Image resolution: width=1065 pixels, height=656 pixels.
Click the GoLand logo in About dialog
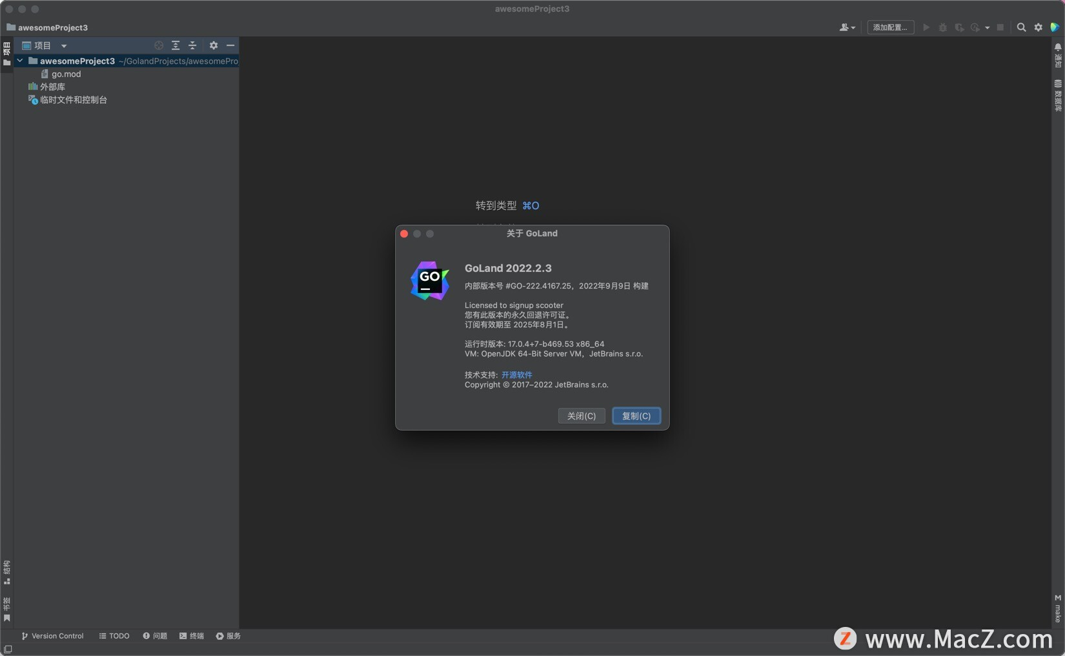coord(430,280)
